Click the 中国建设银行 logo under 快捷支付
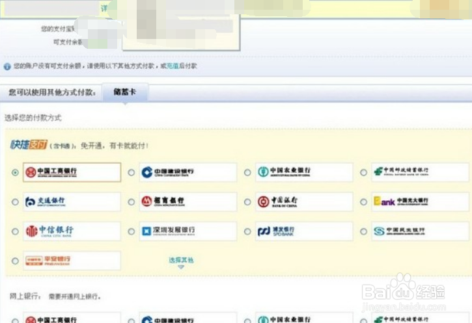This screenshot has width=472, height=323. (188, 172)
